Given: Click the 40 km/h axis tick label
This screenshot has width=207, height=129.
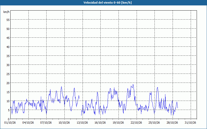Looking at the screenshot, I should [8, 47].
